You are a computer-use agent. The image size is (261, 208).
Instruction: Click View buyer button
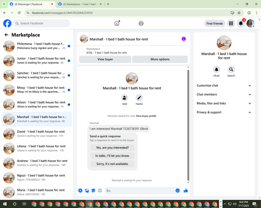pyautogui.click(x=105, y=59)
